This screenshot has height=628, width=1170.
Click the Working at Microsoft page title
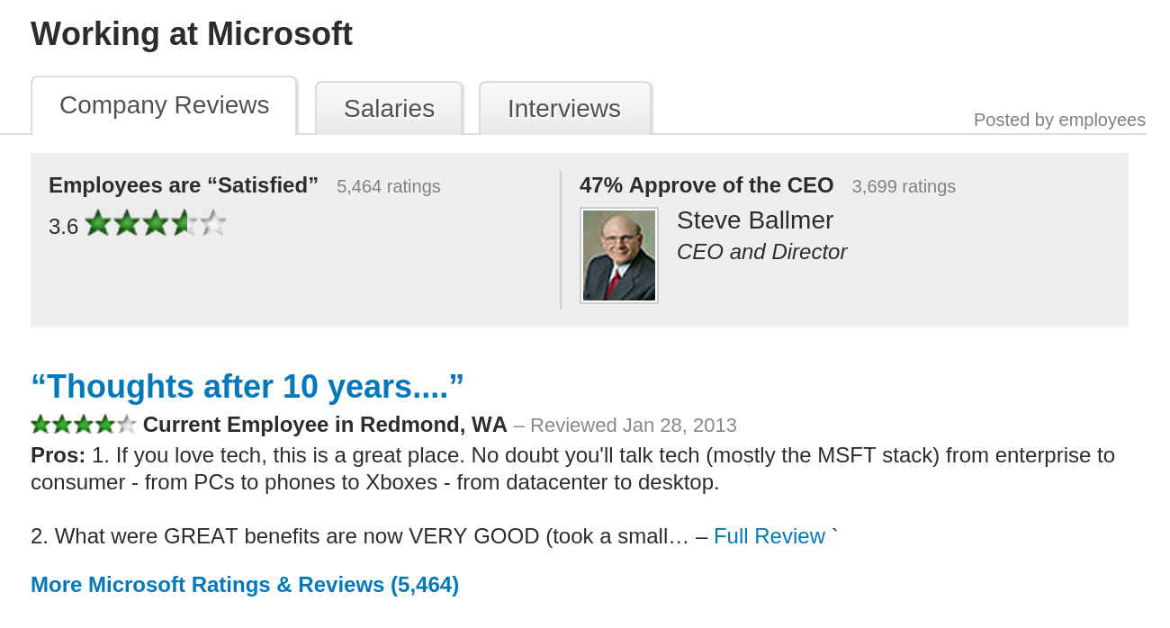point(192,33)
